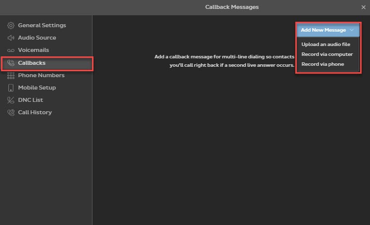This screenshot has width=370, height=225.
Task: Click the Callbacks phone icon
Action: coord(11,63)
